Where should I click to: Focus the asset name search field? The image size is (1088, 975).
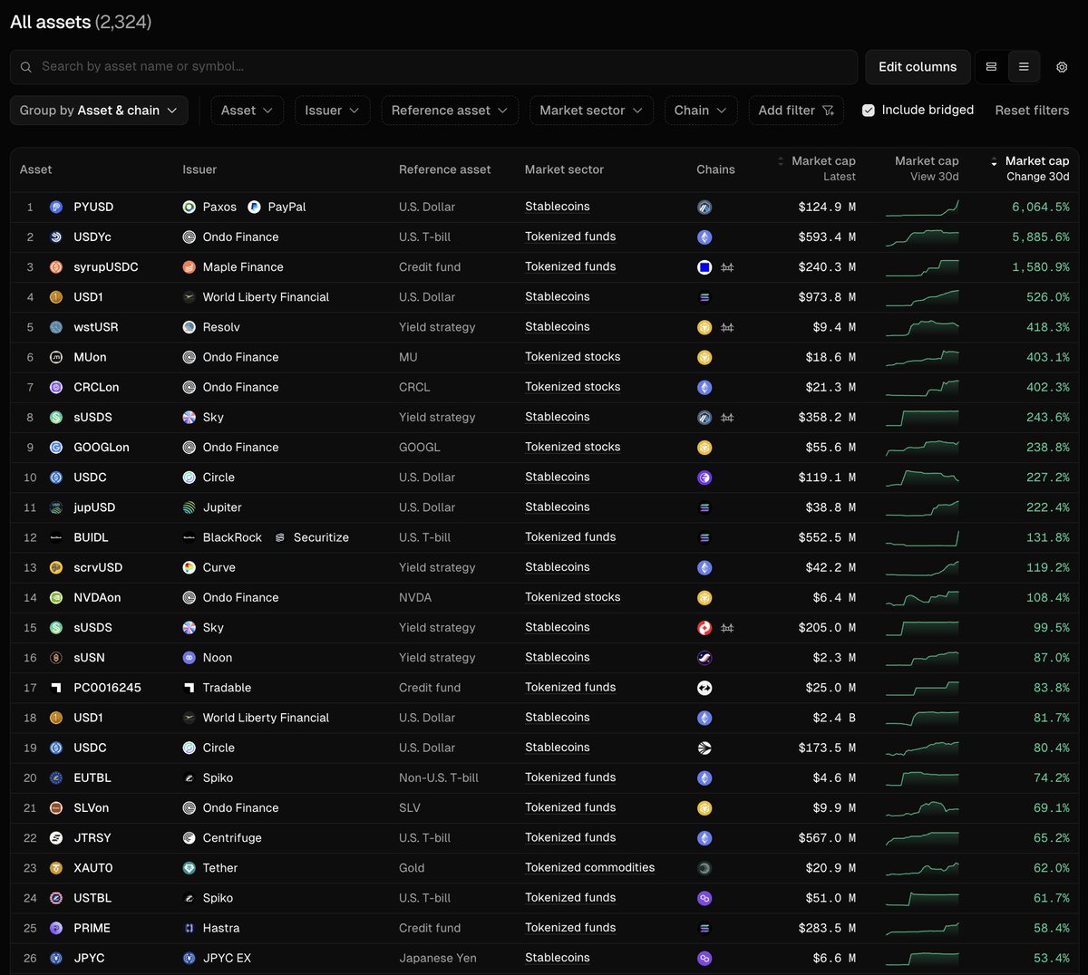tap(435, 67)
